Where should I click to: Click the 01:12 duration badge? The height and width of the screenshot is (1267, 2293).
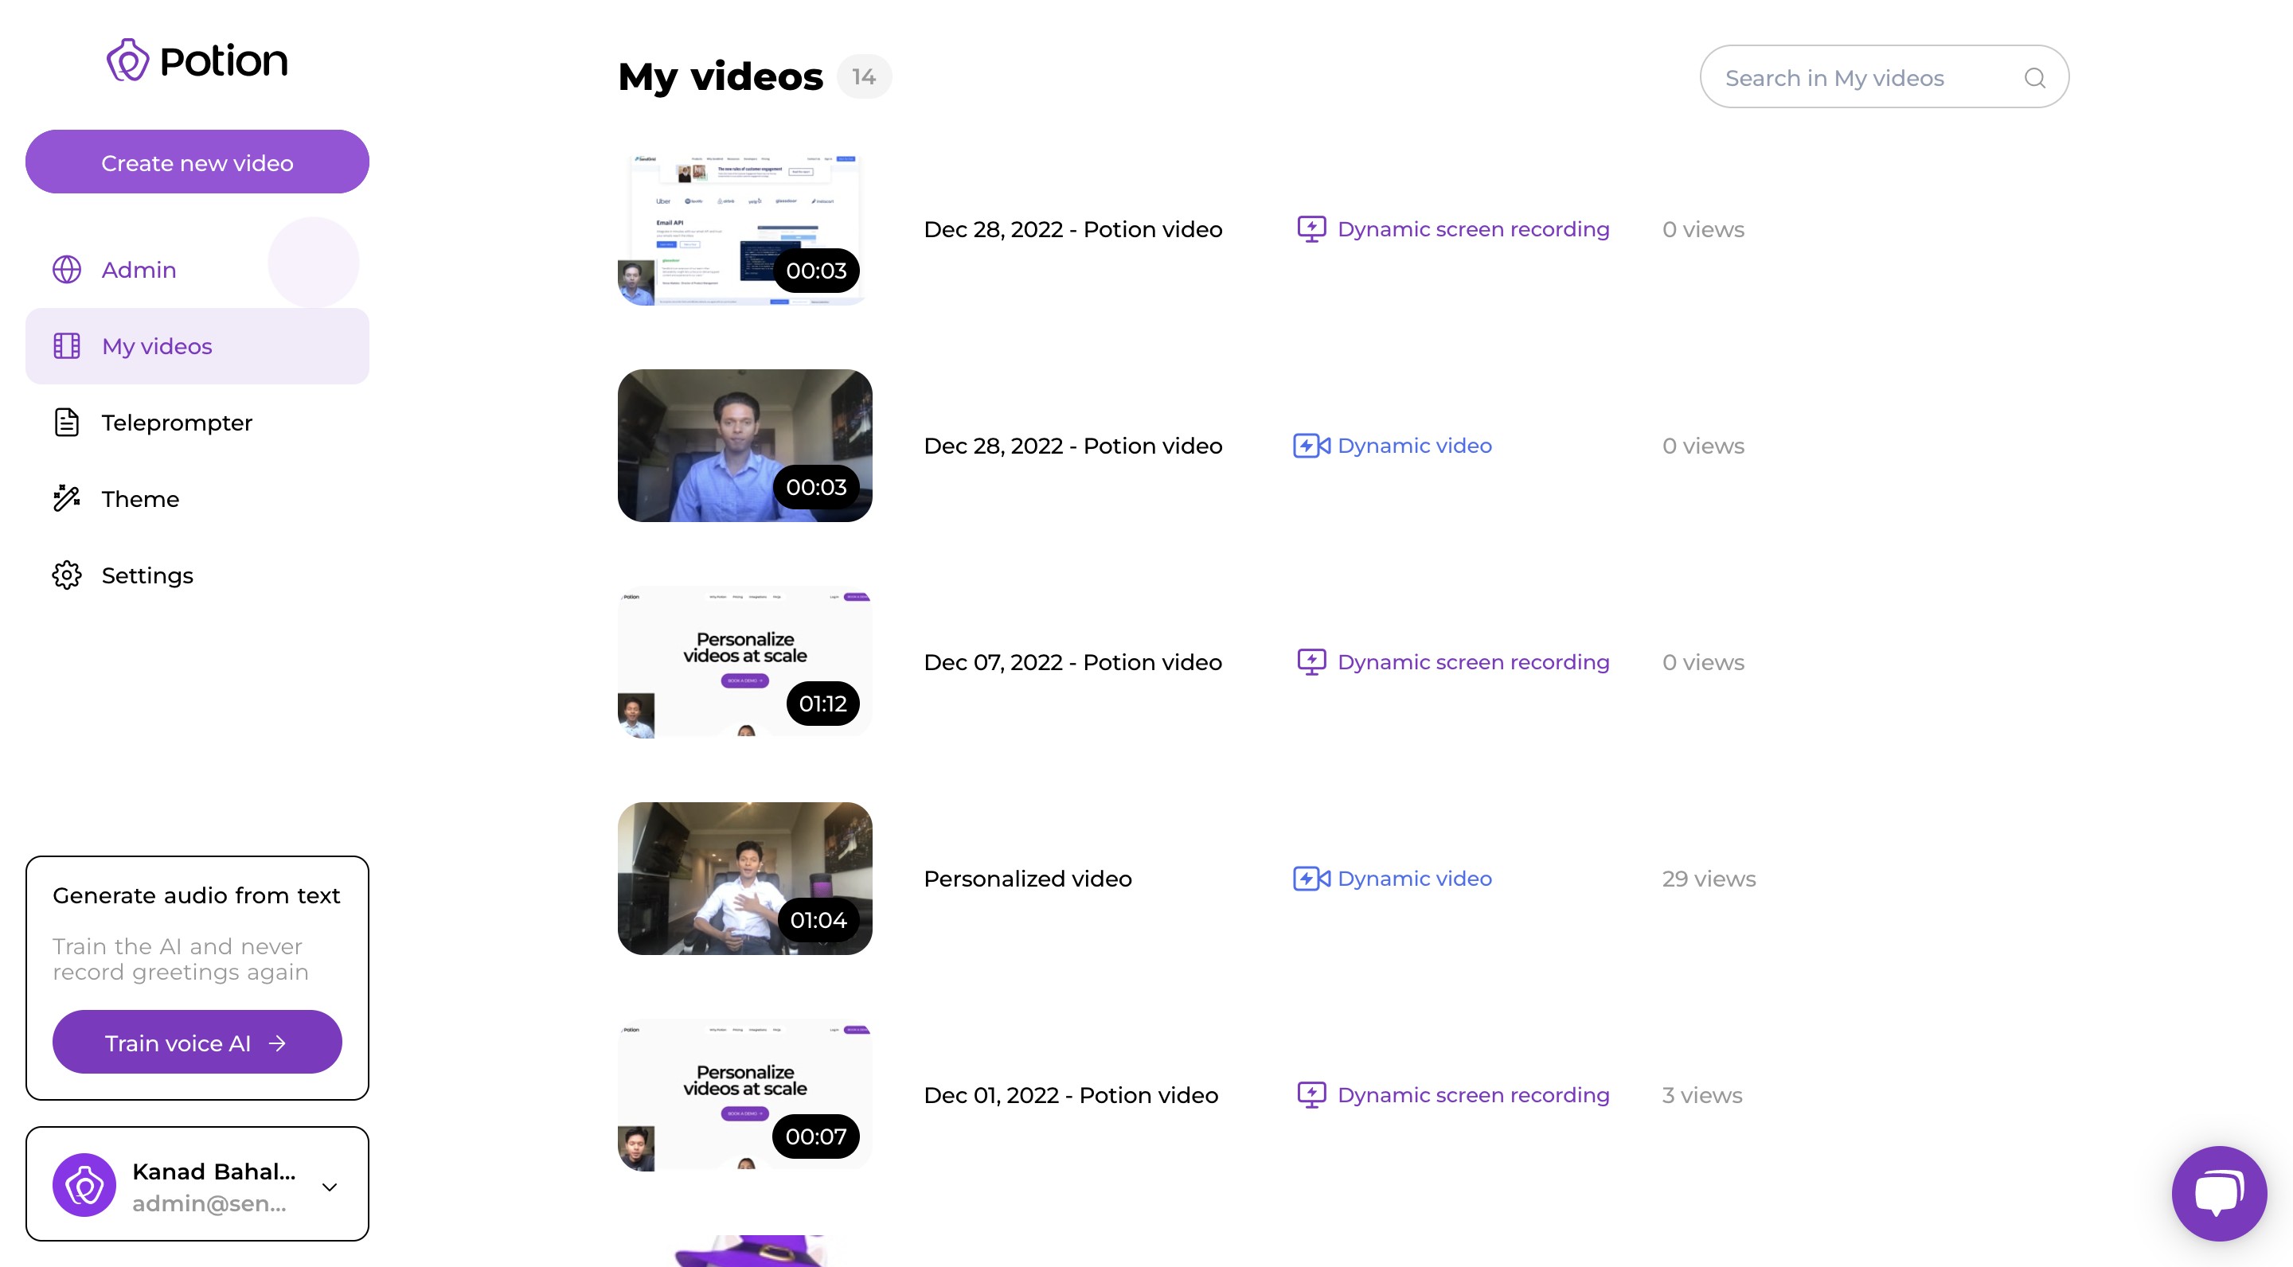[x=822, y=704]
